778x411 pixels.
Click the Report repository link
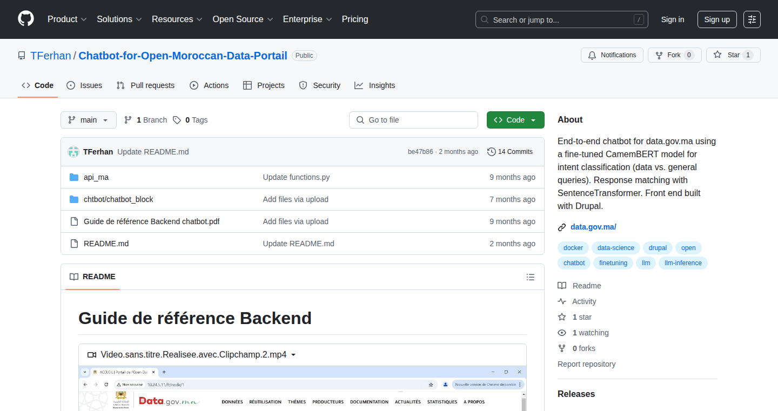point(586,364)
